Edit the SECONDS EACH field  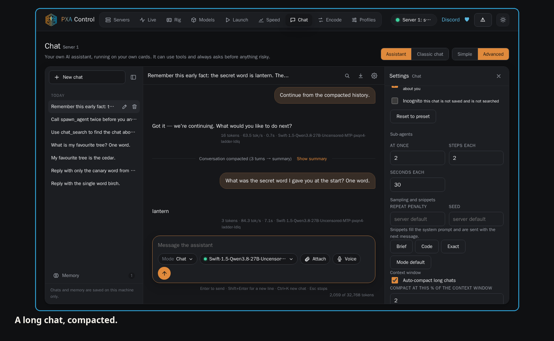[x=417, y=185]
